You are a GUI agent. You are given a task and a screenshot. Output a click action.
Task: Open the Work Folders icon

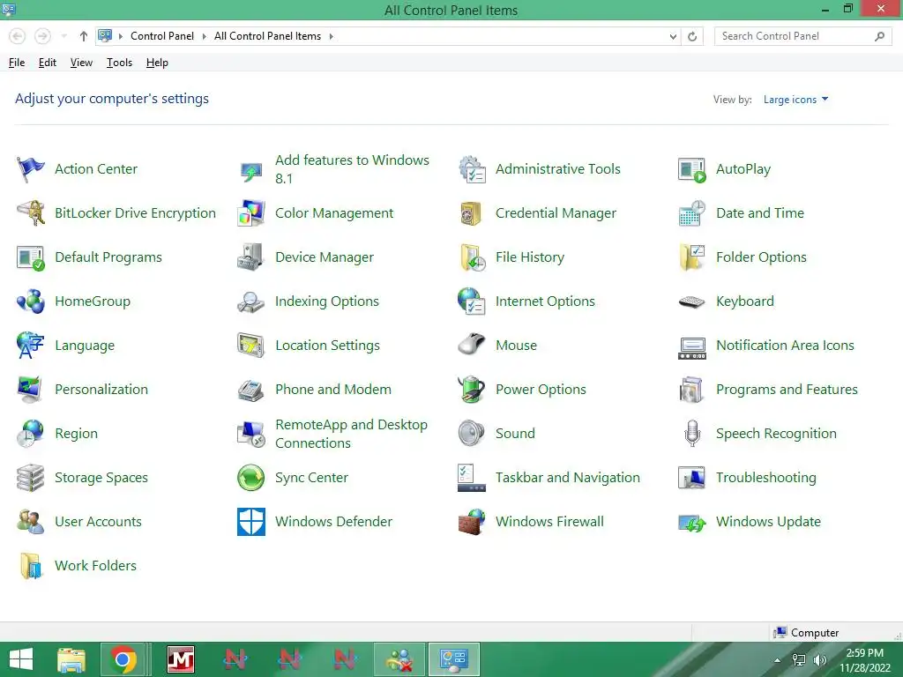(x=31, y=566)
